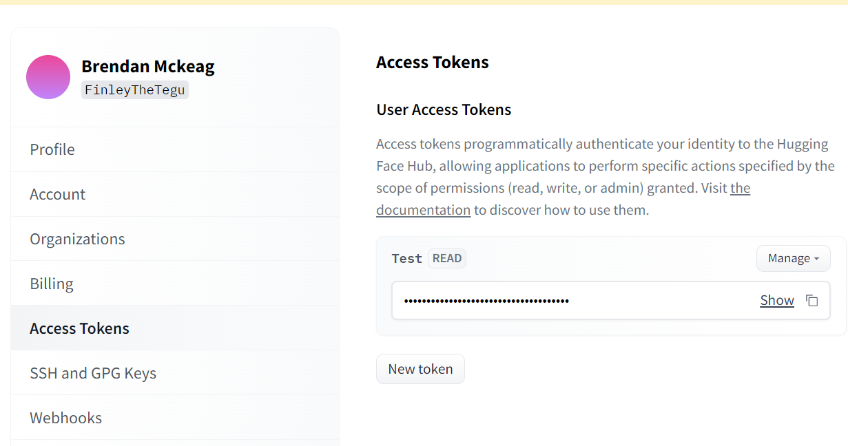Go to Profile settings

click(x=52, y=149)
